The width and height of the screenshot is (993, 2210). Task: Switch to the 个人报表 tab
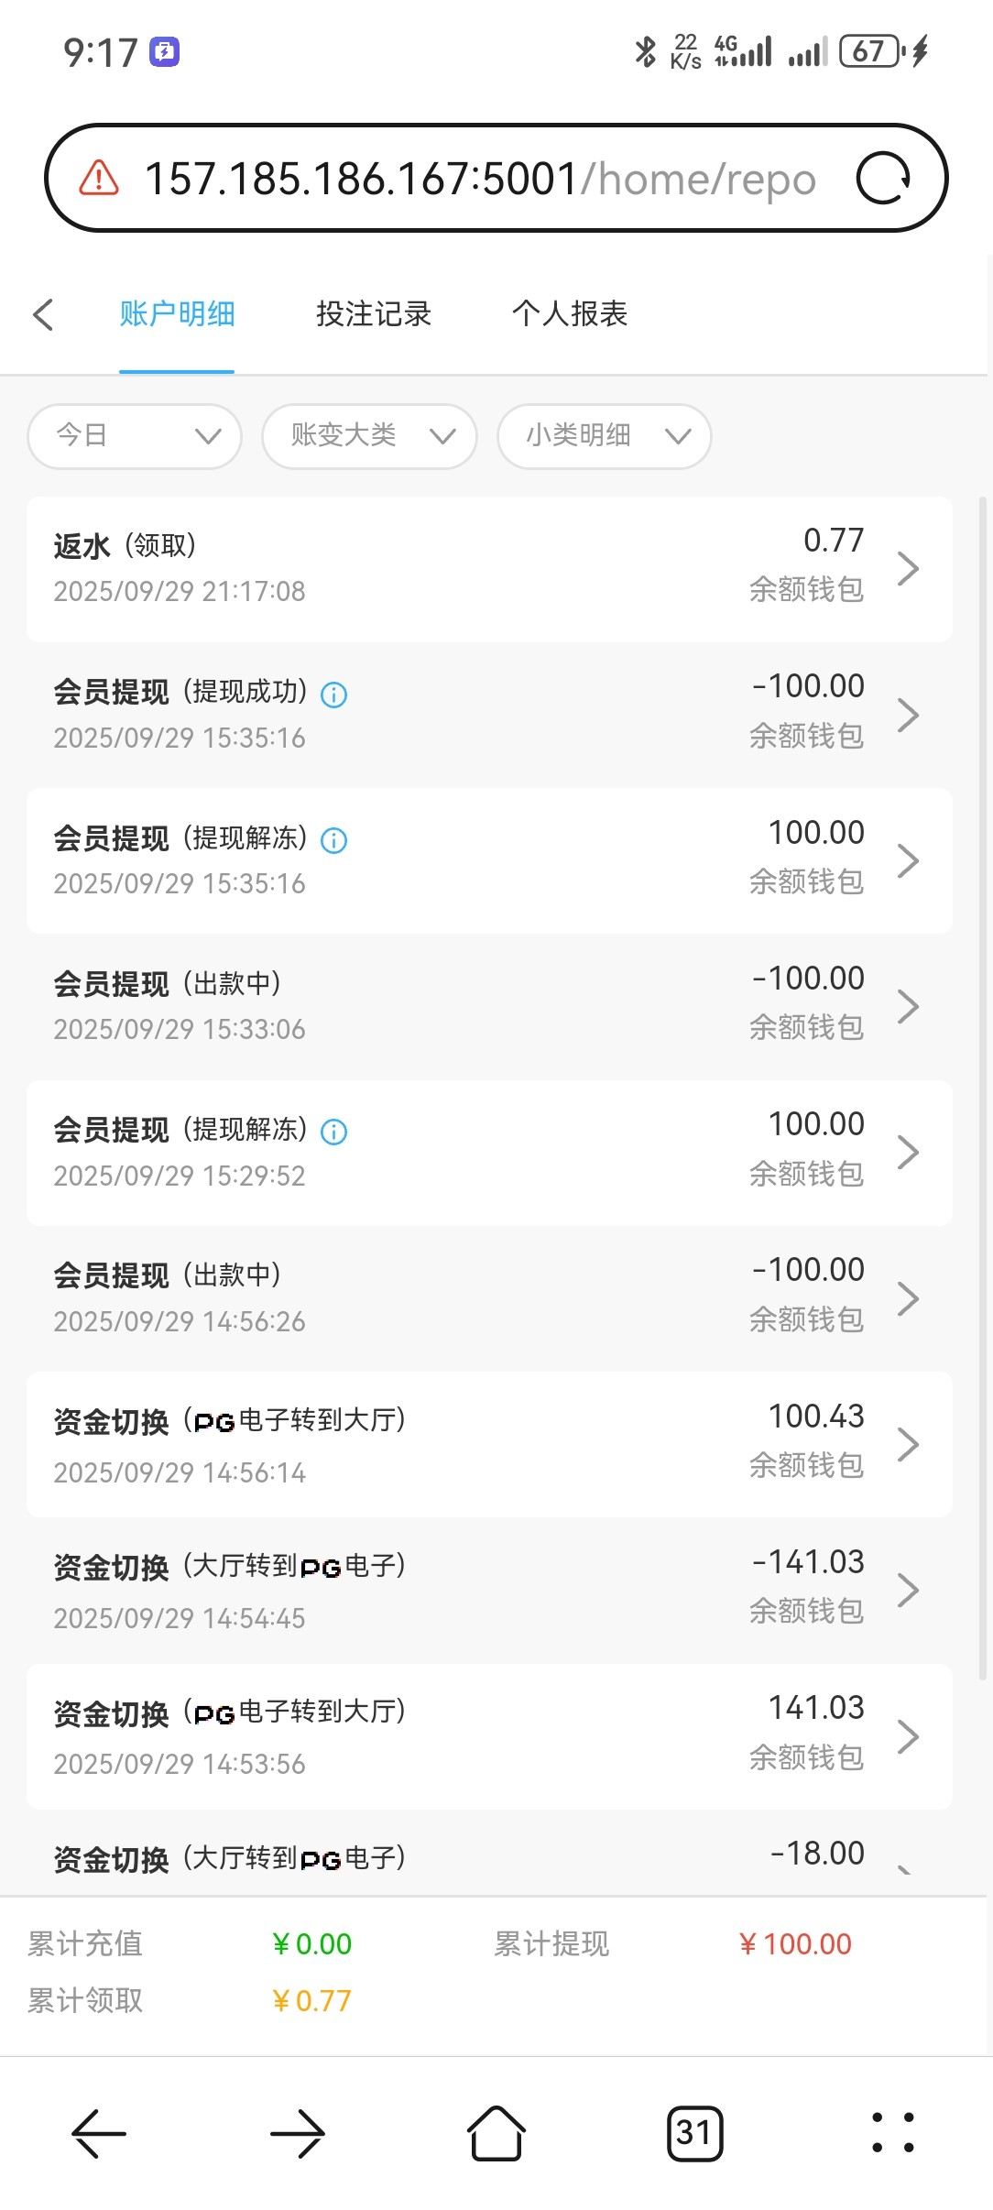point(570,314)
